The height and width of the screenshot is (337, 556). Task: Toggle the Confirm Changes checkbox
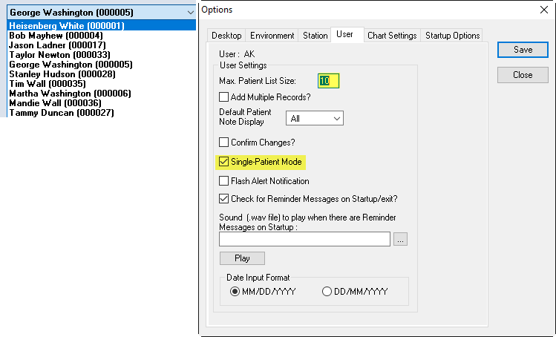pos(224,143)
